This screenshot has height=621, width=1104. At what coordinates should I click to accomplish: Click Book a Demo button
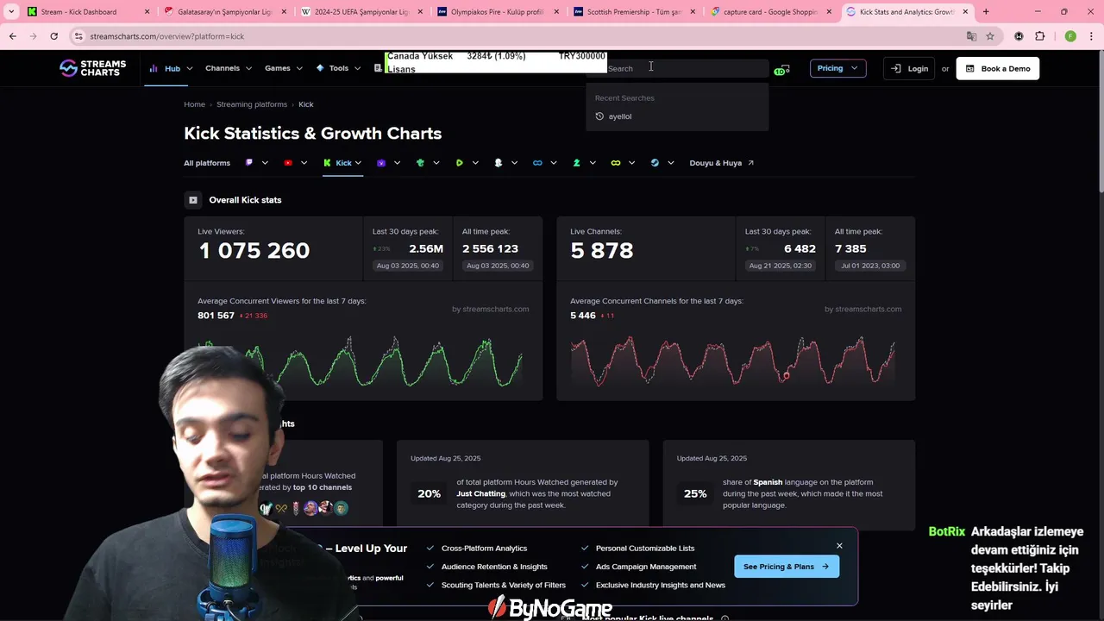click(x=998, y=68)
